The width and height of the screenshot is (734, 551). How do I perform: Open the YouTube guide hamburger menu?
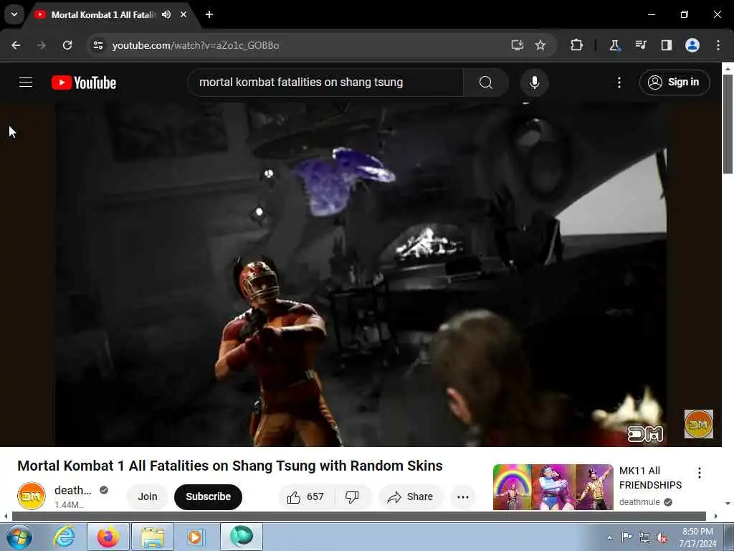26,83
